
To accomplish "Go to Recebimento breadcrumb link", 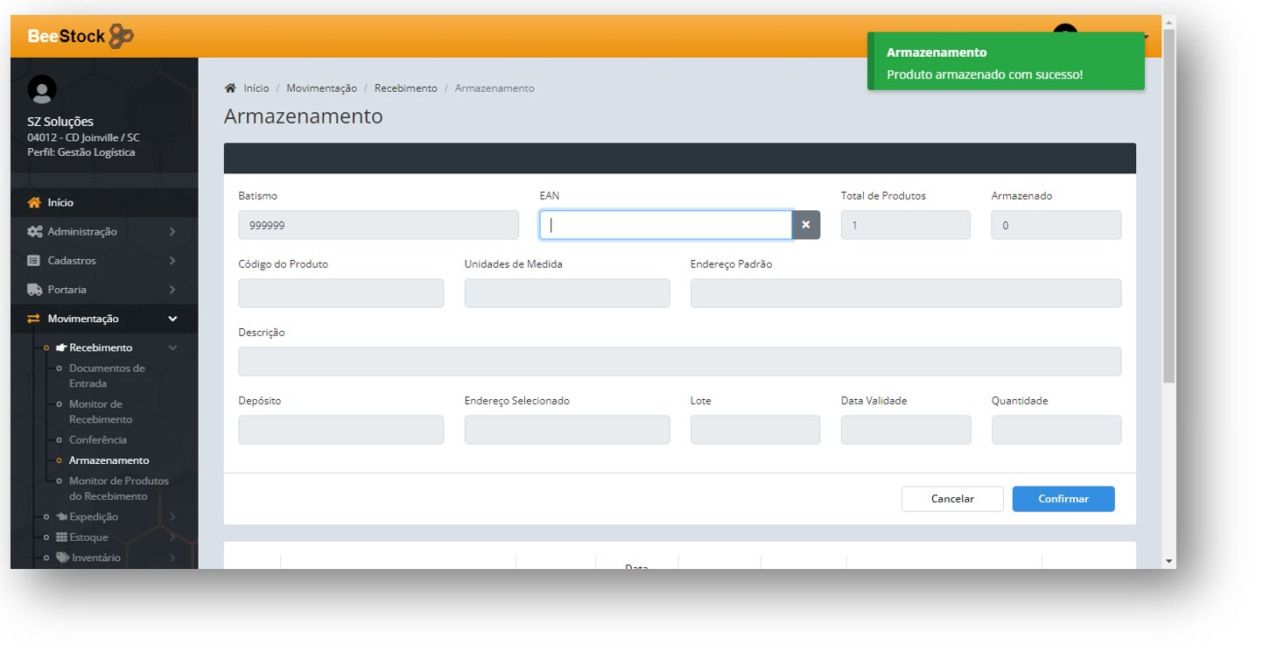I will tap(405, 88).
